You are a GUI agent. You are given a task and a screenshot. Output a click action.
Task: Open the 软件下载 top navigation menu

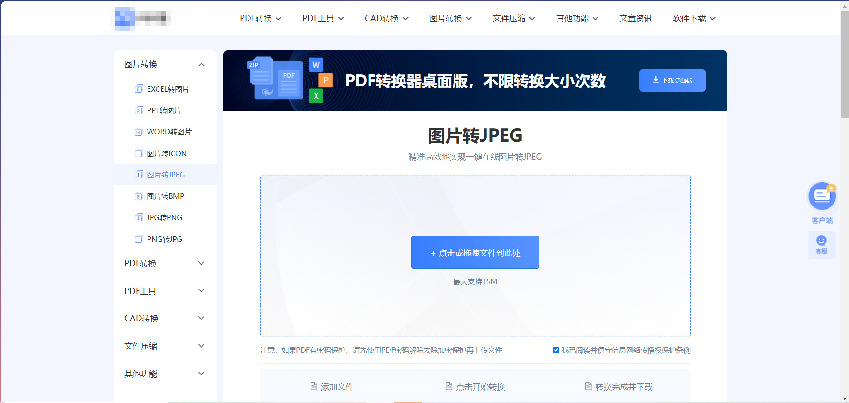pyautogui.click(x=694, y=19)
